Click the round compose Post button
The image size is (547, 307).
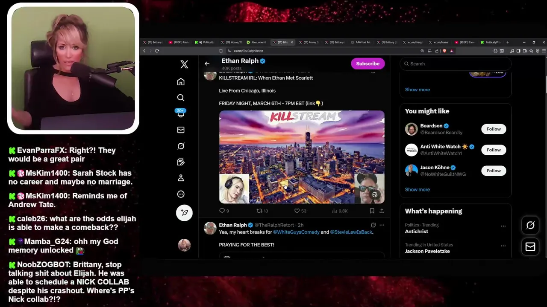pos(184,212)
